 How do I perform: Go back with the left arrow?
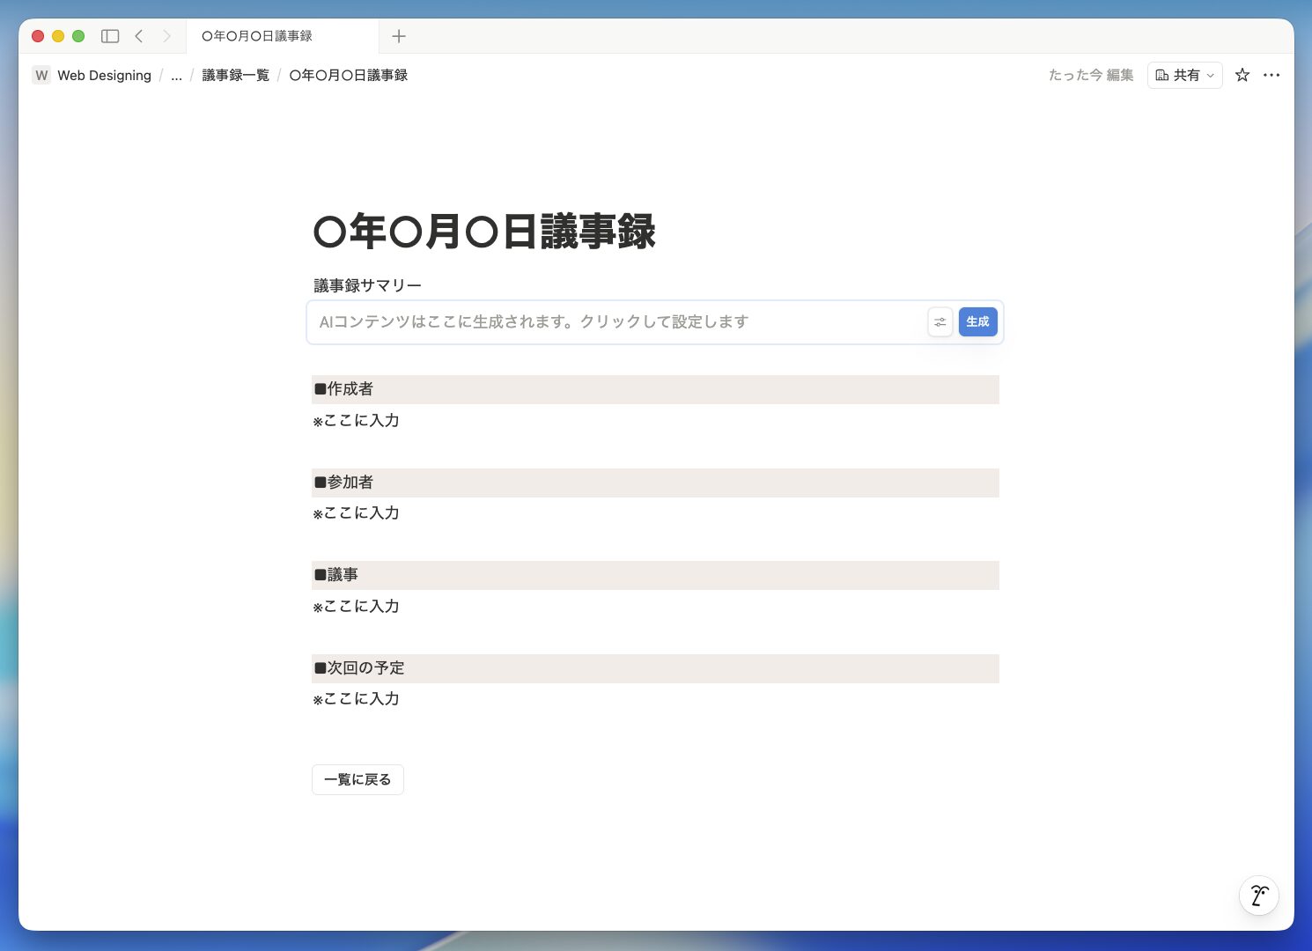click(139, 36)
